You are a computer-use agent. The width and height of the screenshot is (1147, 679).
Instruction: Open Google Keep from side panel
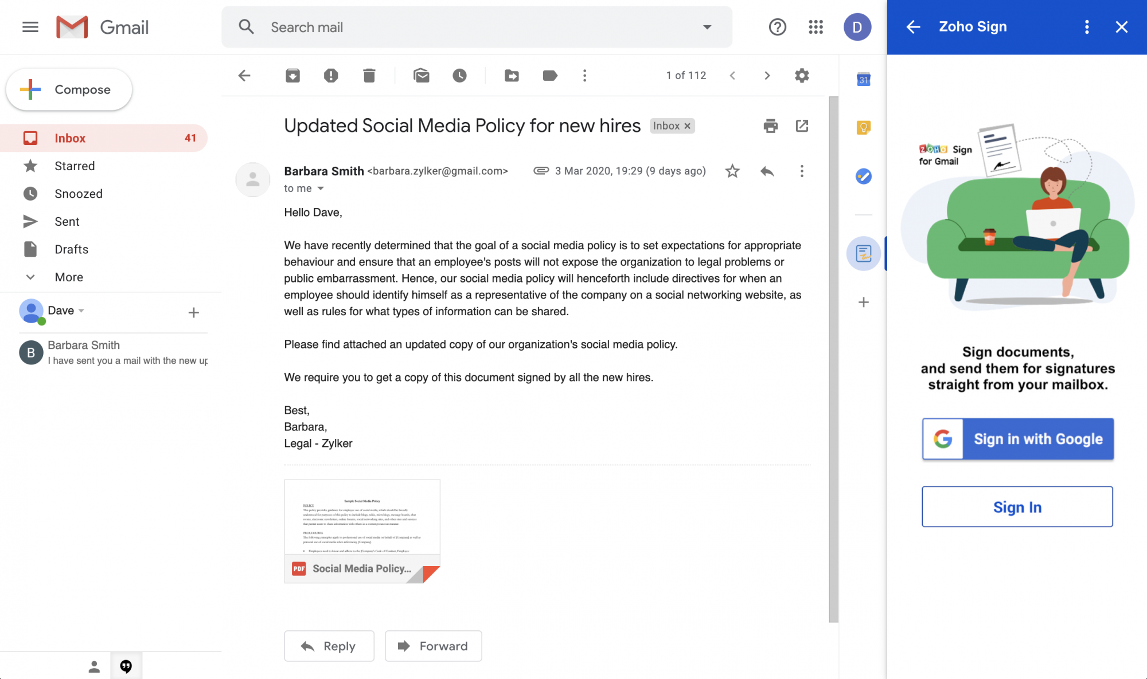pyautogui.click(x=863, y=127)
